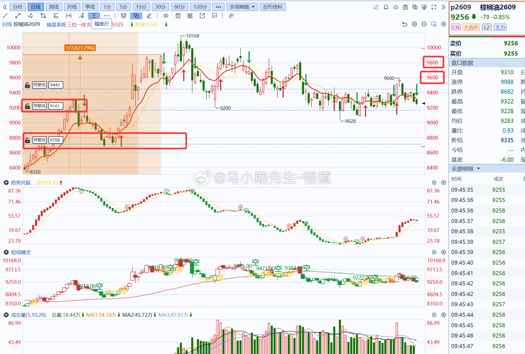Toggle drawings visibility eye icon

pos(166,16)
